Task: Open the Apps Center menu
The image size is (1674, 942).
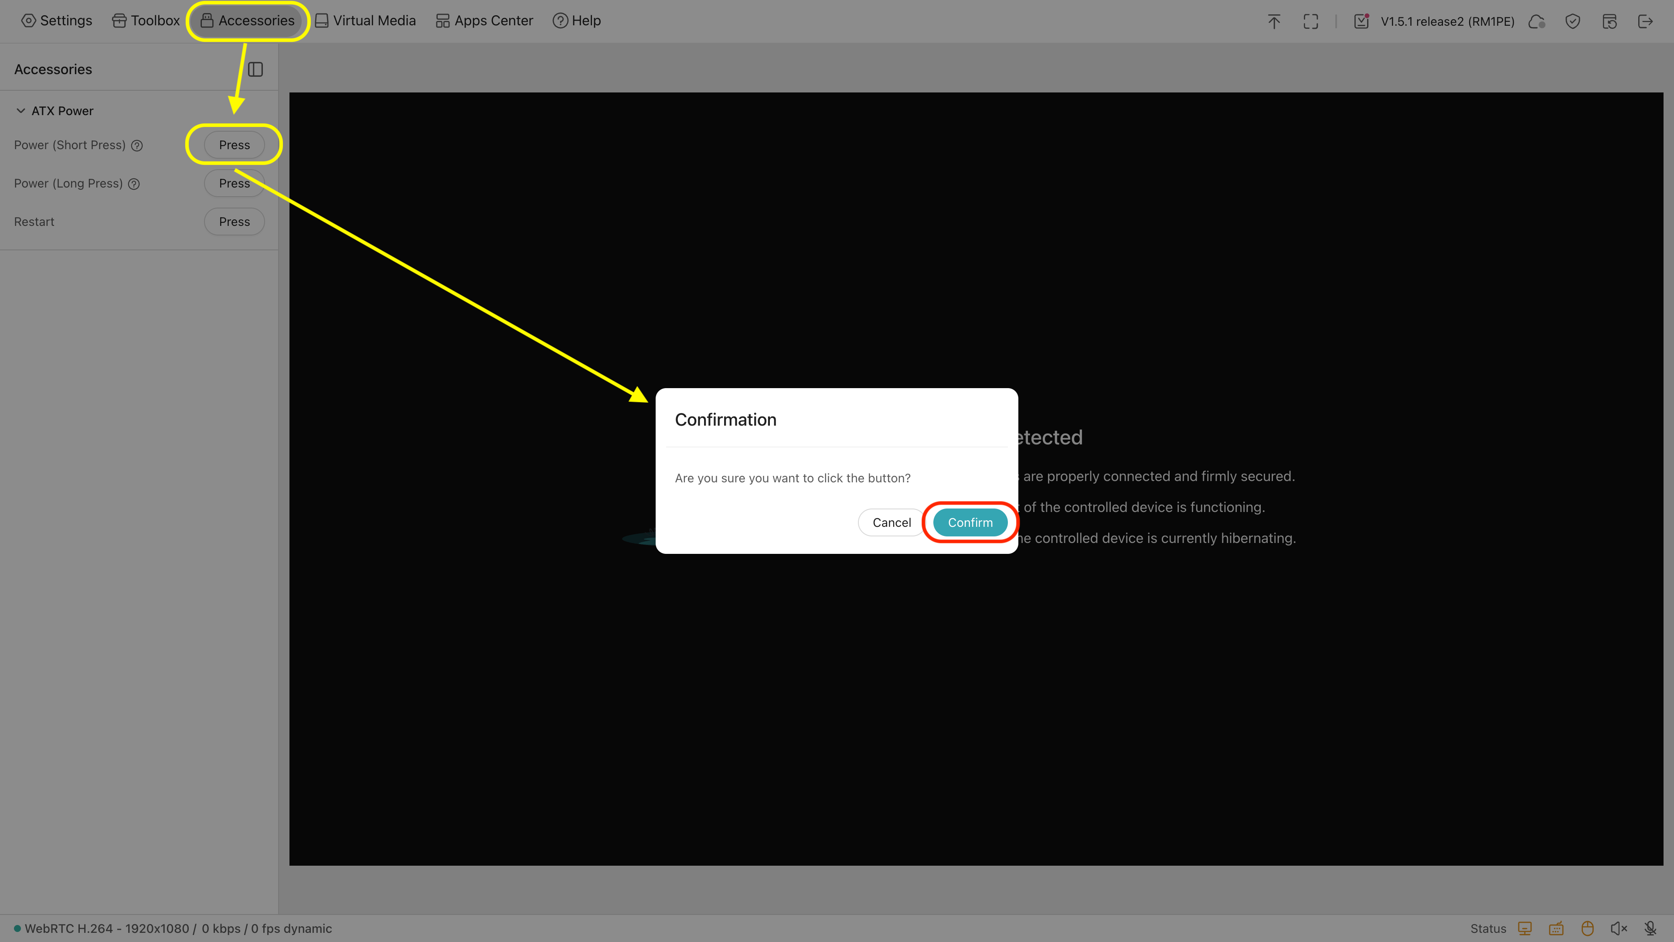Action: pyautogui.click(x=484, y=21)
